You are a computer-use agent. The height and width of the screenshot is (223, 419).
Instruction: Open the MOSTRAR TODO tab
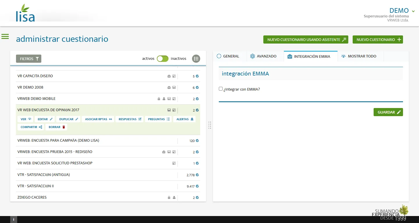click(361, 56)
